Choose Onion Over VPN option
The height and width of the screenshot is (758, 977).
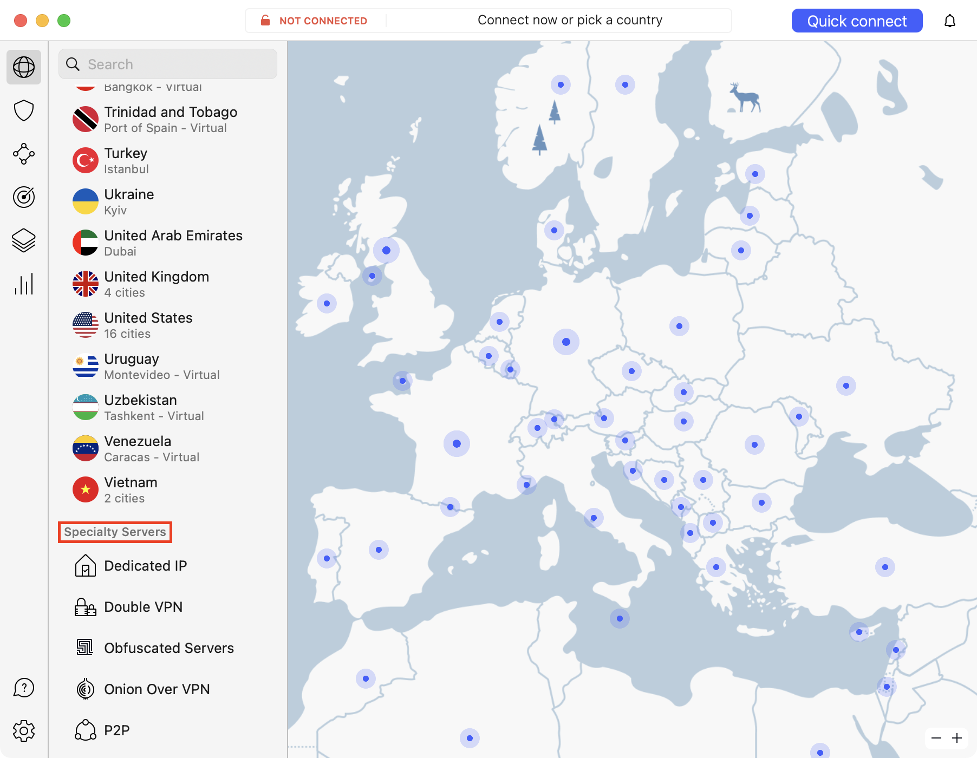pyautogui.click(x=168, y=689)
